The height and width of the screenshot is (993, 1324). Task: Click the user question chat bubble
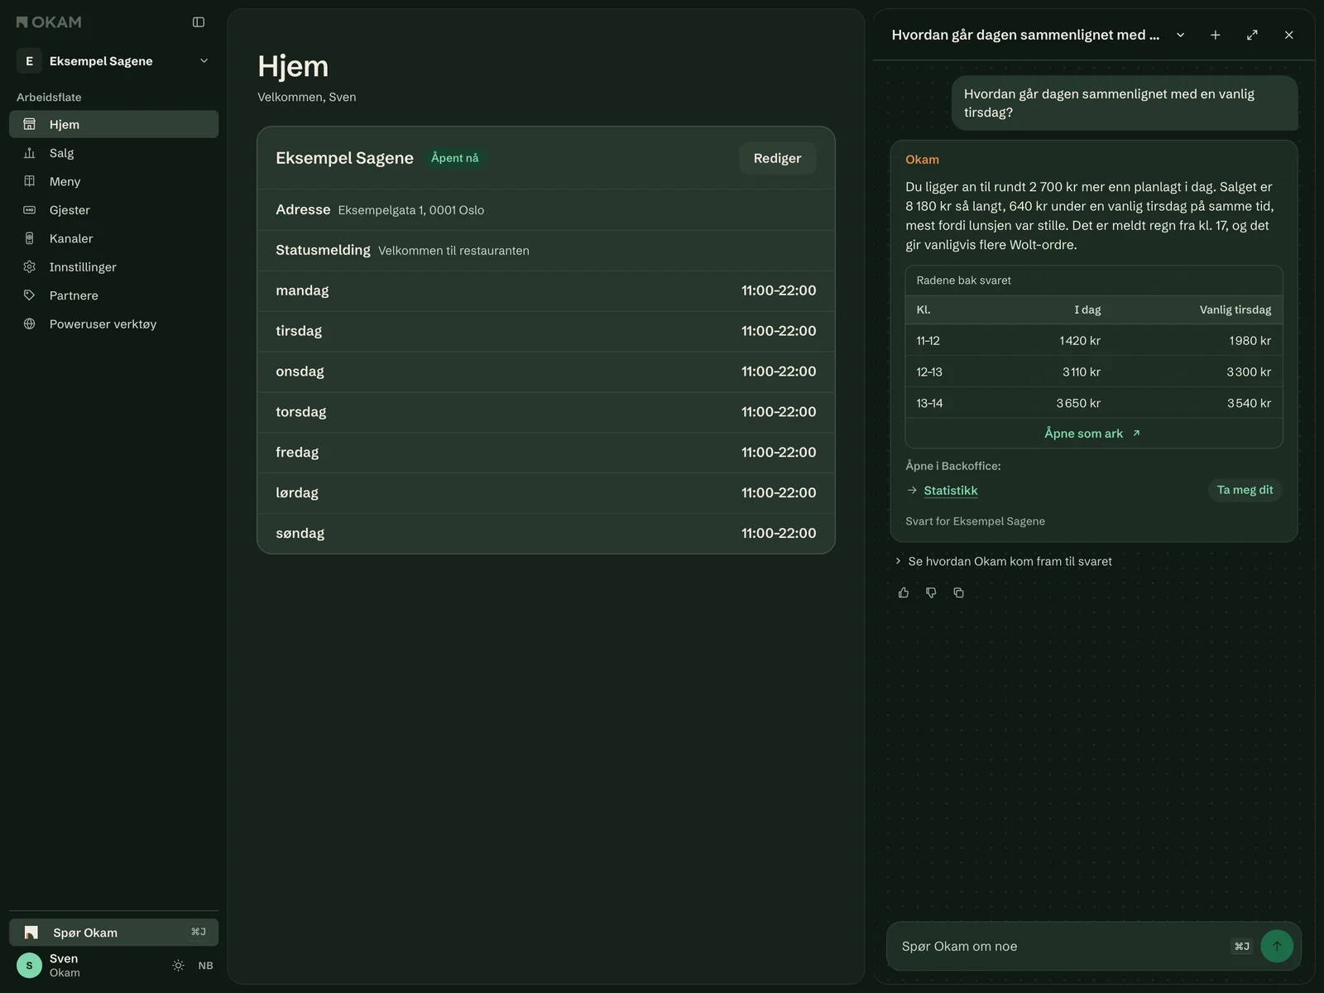tap(1125, 103)
